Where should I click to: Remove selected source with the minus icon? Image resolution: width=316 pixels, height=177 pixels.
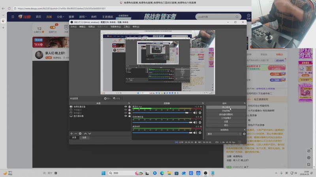[76, 133]
